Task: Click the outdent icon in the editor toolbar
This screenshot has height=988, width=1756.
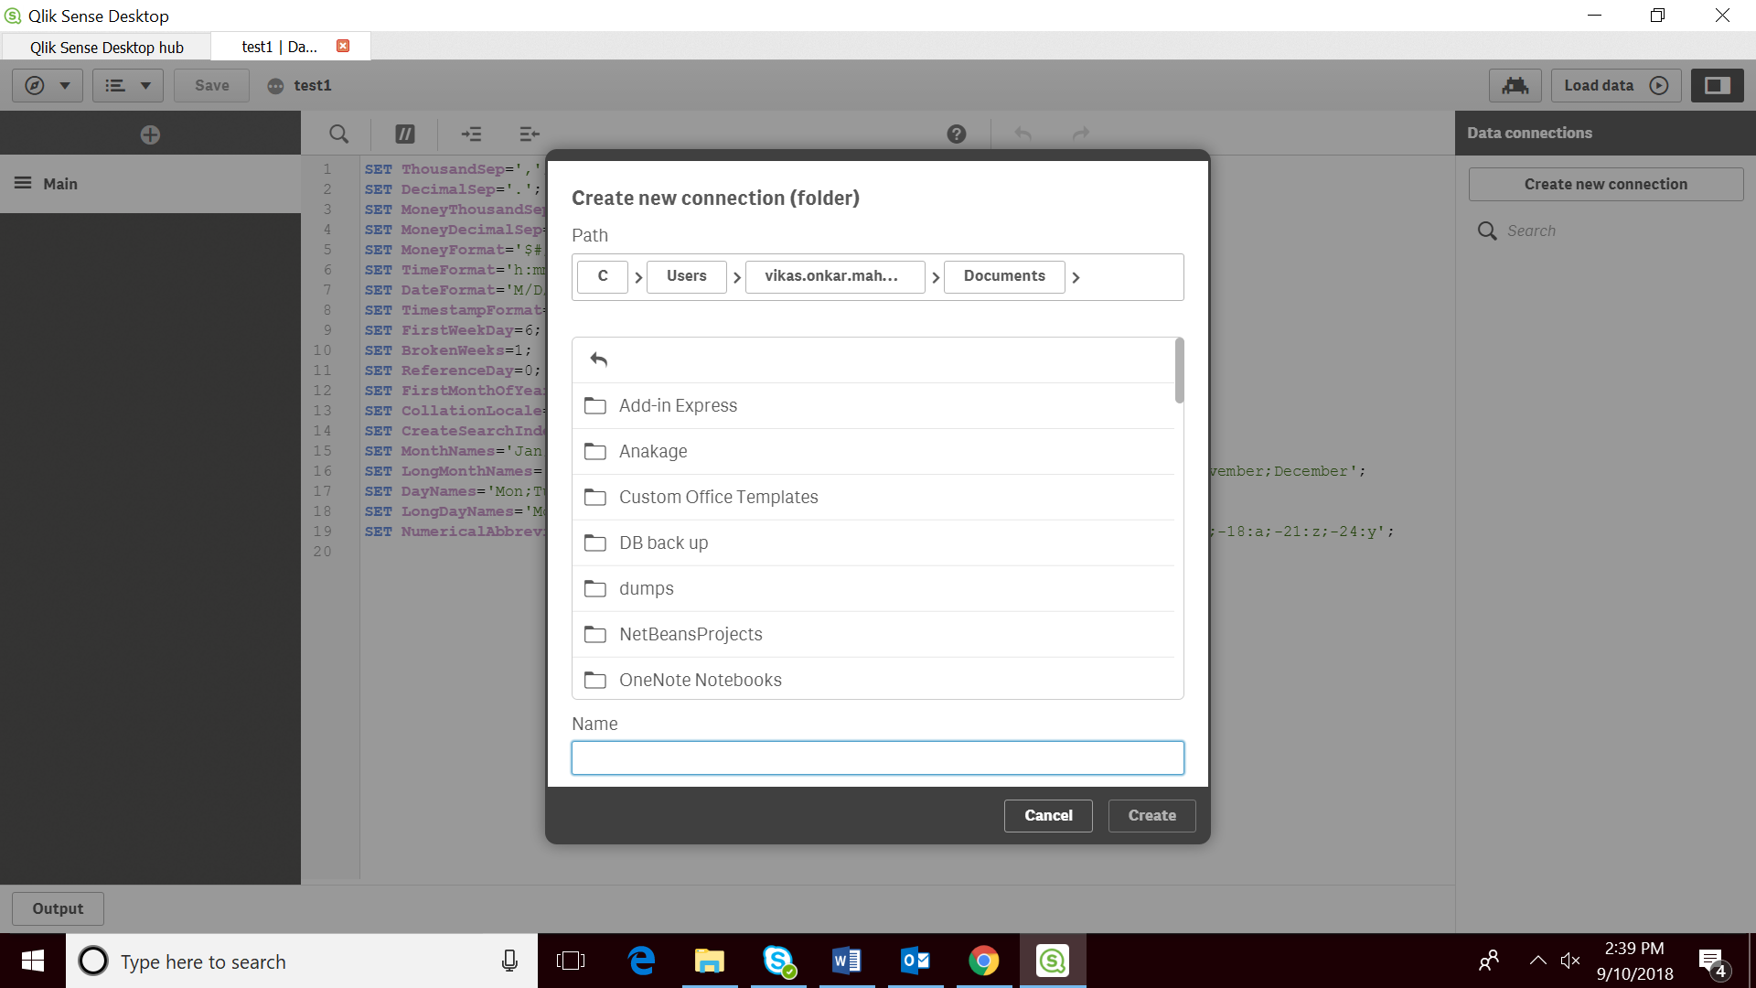Action: point(530,134)
